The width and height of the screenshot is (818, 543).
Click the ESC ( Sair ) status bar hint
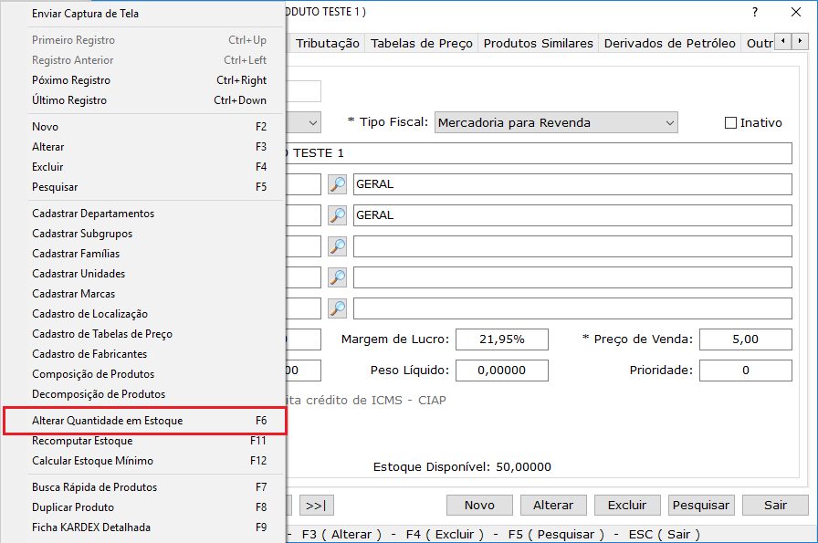(664, 534)
